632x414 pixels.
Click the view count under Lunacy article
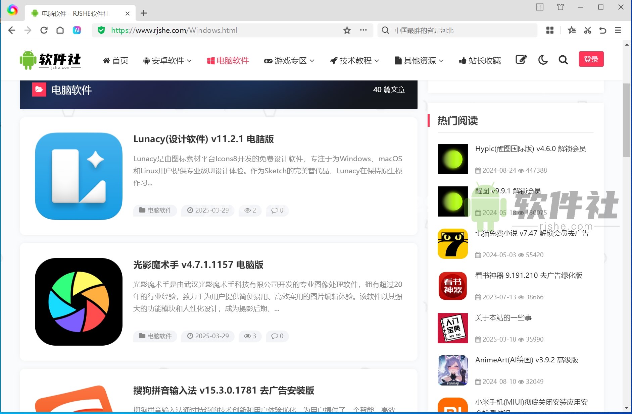(250, 210)
